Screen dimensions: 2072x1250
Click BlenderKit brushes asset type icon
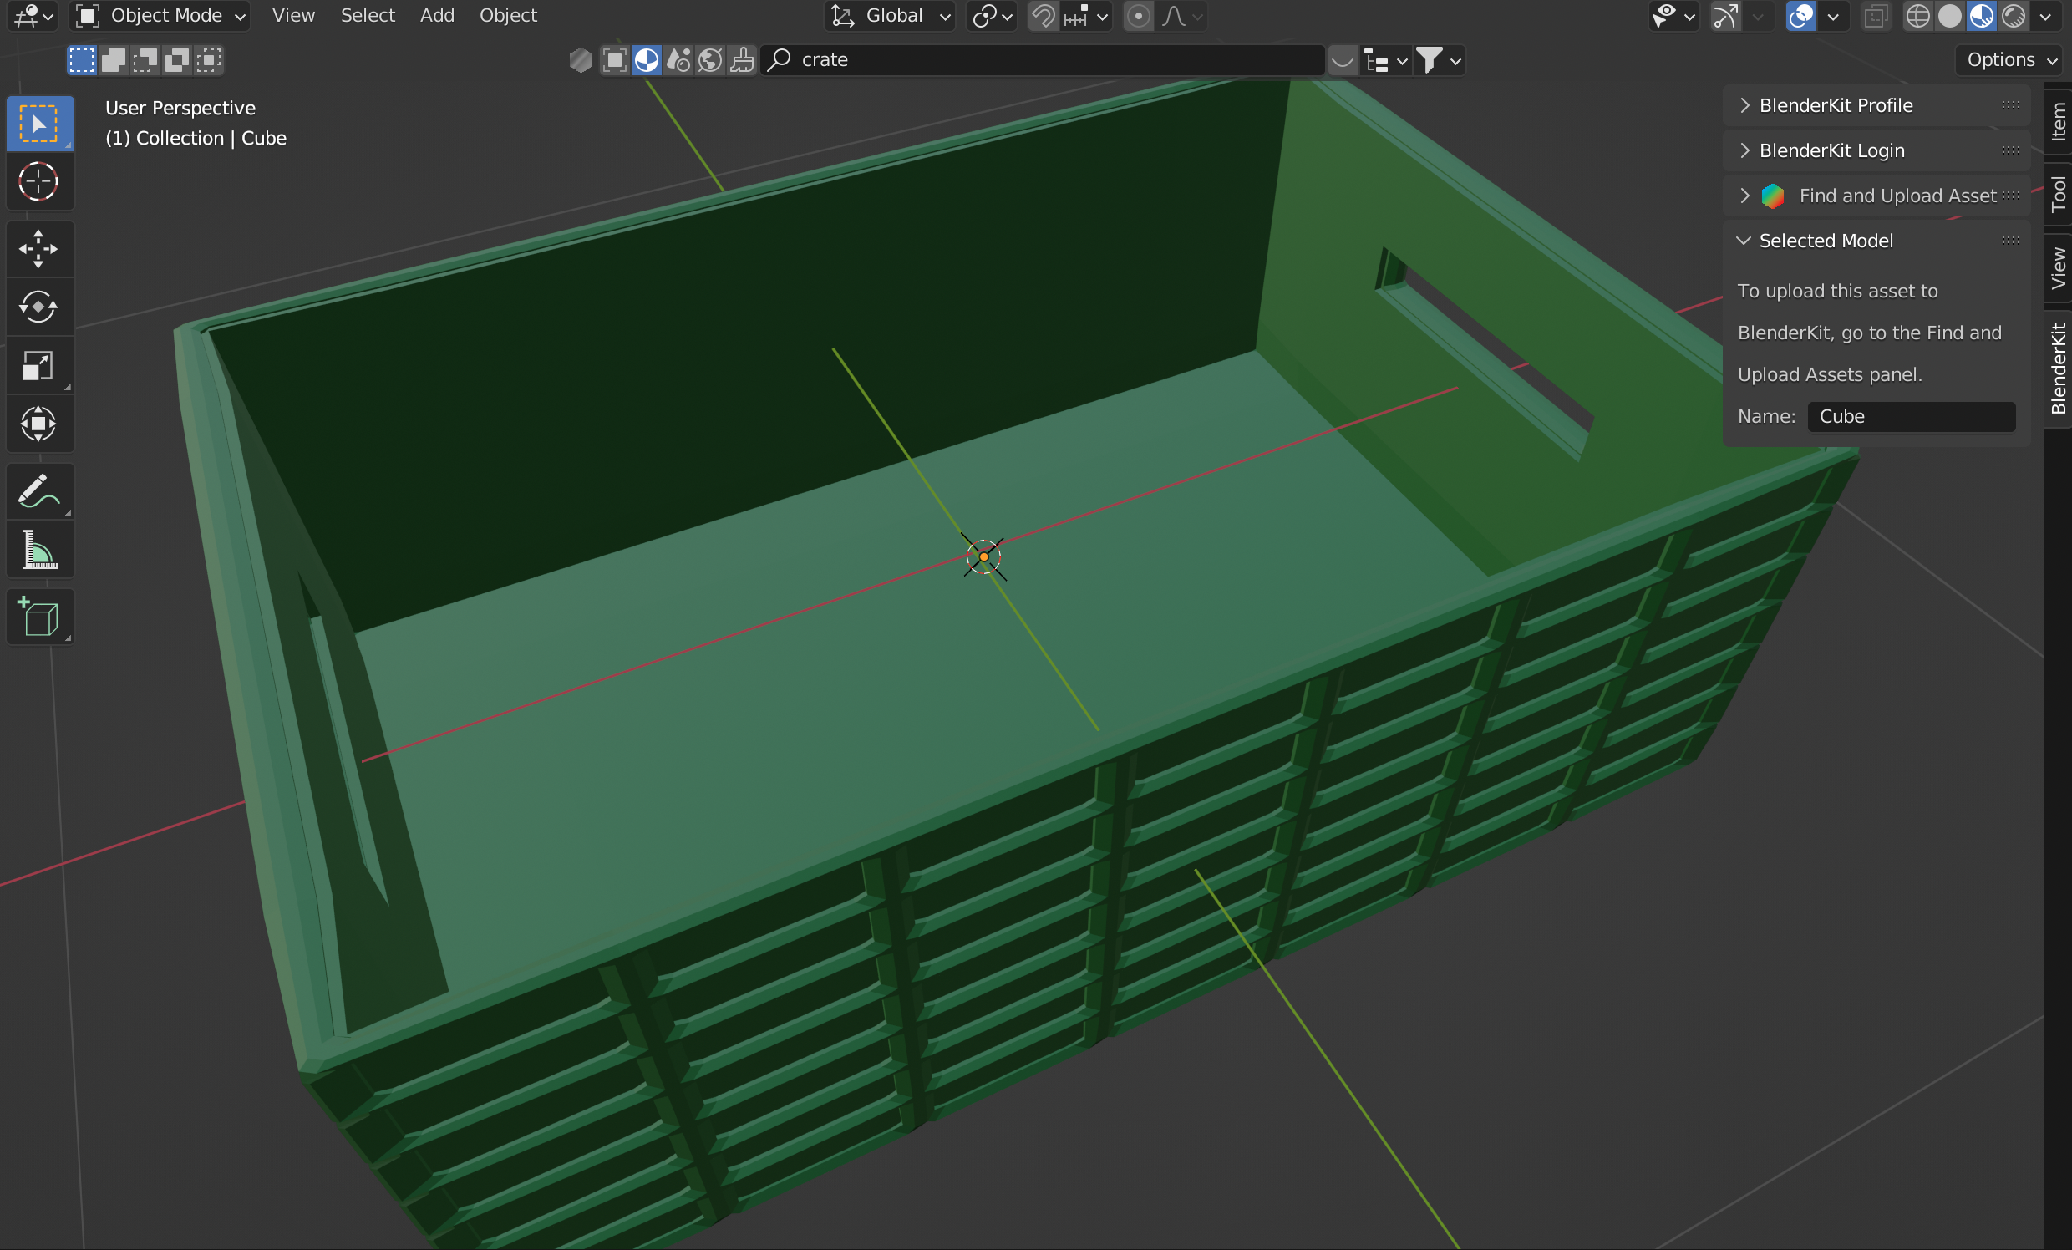(x=742, y=59)
